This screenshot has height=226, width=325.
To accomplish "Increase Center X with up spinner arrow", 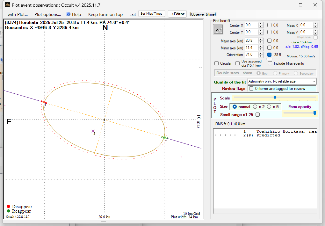I will pyautogui.click(x=261, y=24).
